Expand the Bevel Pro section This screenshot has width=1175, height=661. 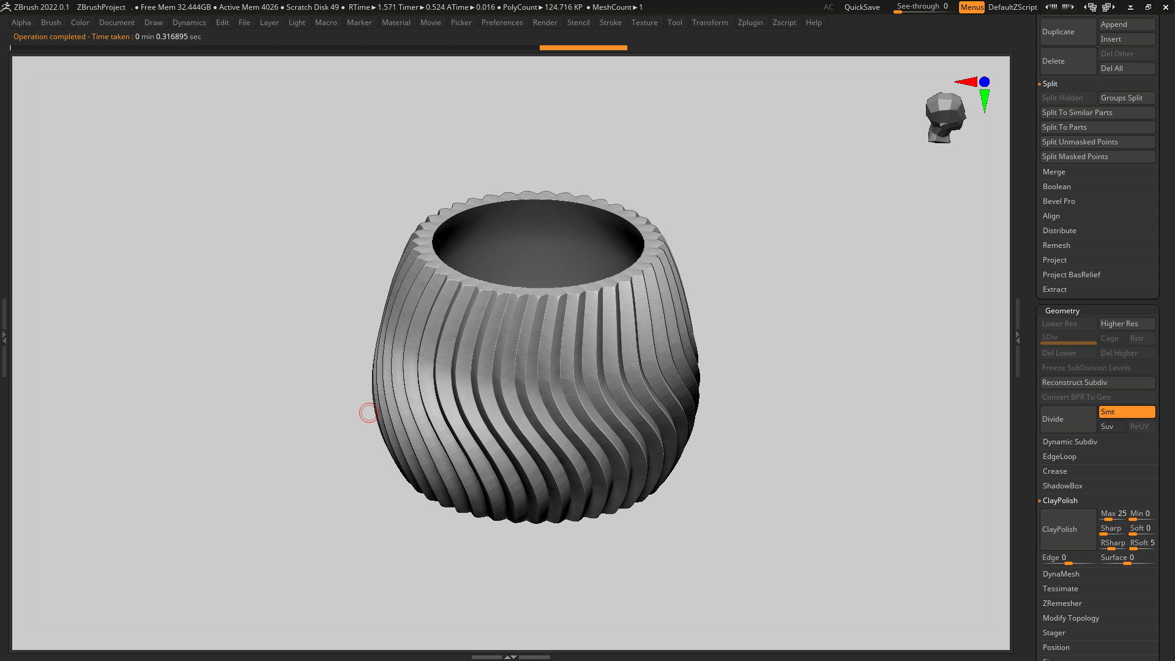(1059, 201)
